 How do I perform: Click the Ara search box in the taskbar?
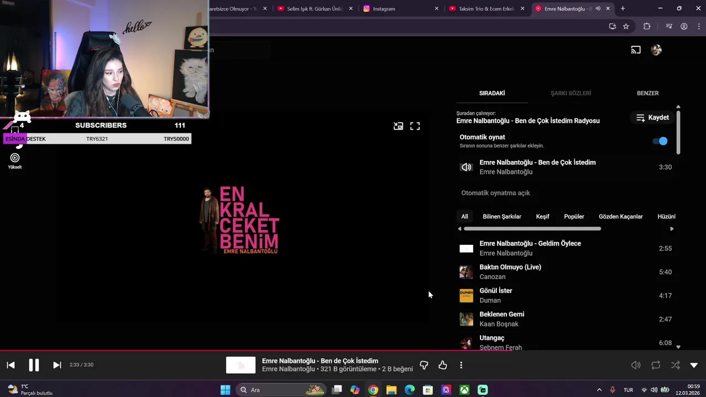281,390
